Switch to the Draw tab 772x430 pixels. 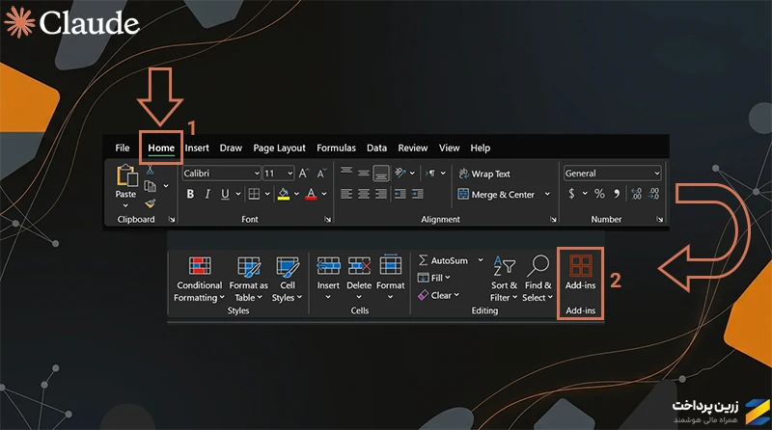tap(231, 148)
